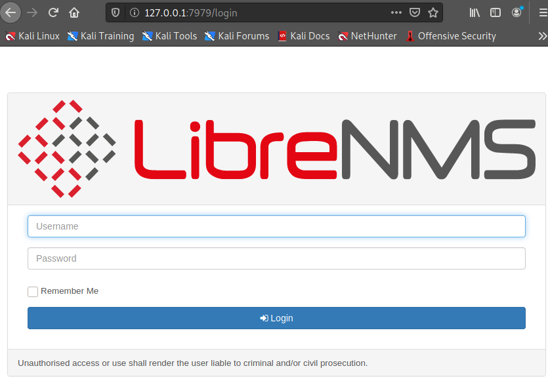Open Firefox account icon
Viewport: 548px width, 383px height.
[516, 12]
